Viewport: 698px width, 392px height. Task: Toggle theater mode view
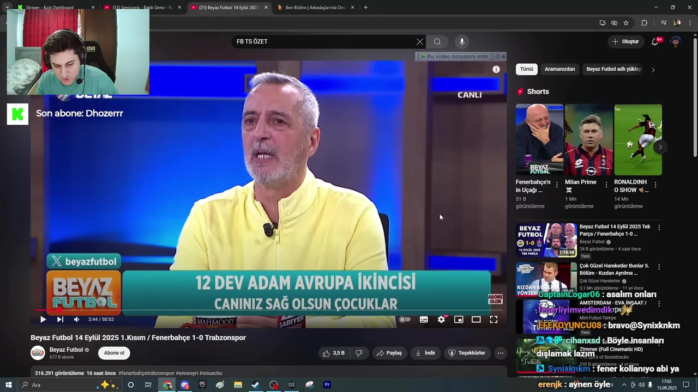click(x=476, y=320)
